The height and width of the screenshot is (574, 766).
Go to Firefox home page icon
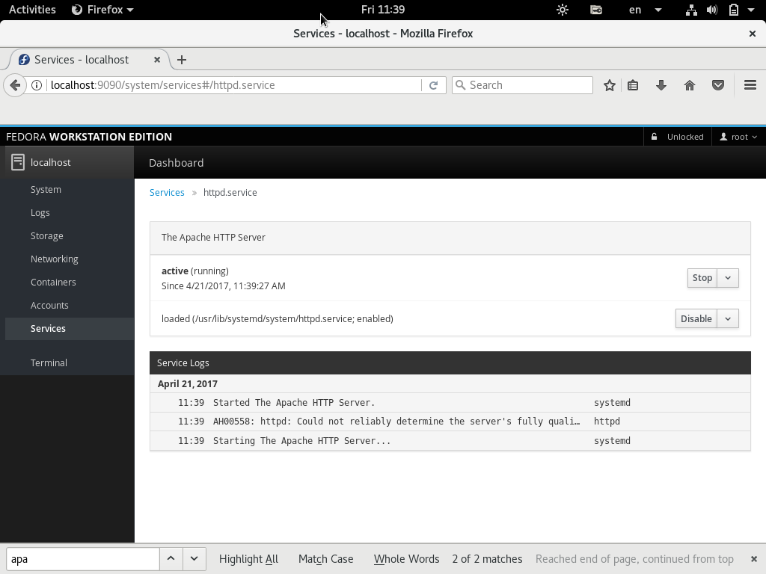689,85
